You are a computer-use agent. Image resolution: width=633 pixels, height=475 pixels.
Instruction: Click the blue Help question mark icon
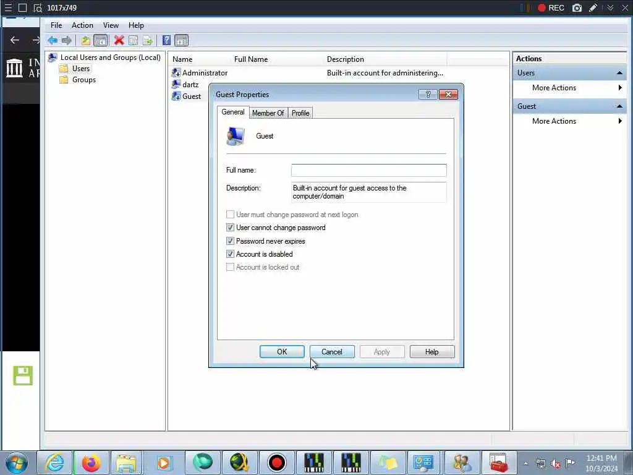click(x=166, y=40)
